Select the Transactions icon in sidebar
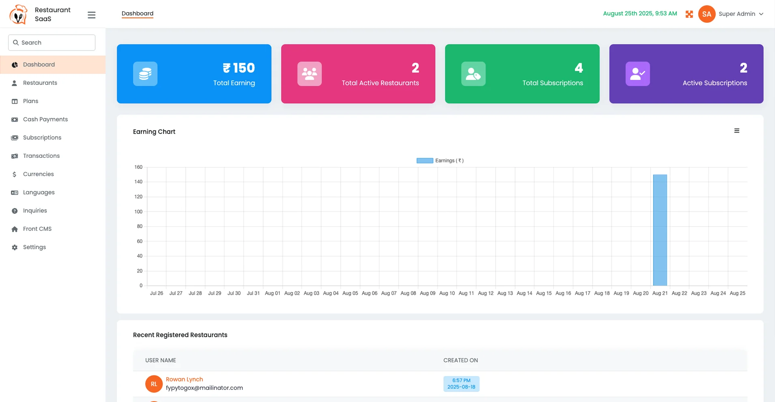The image size is (775, 402). 15,156
